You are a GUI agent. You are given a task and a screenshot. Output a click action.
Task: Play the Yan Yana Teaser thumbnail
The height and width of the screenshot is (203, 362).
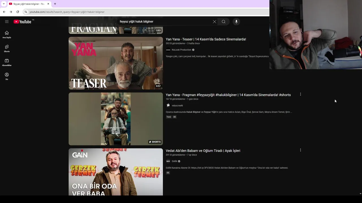(116, 63)
